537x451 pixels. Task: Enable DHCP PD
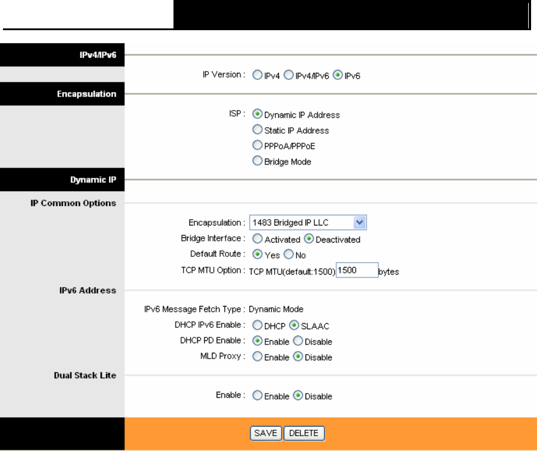pos(257,341)
